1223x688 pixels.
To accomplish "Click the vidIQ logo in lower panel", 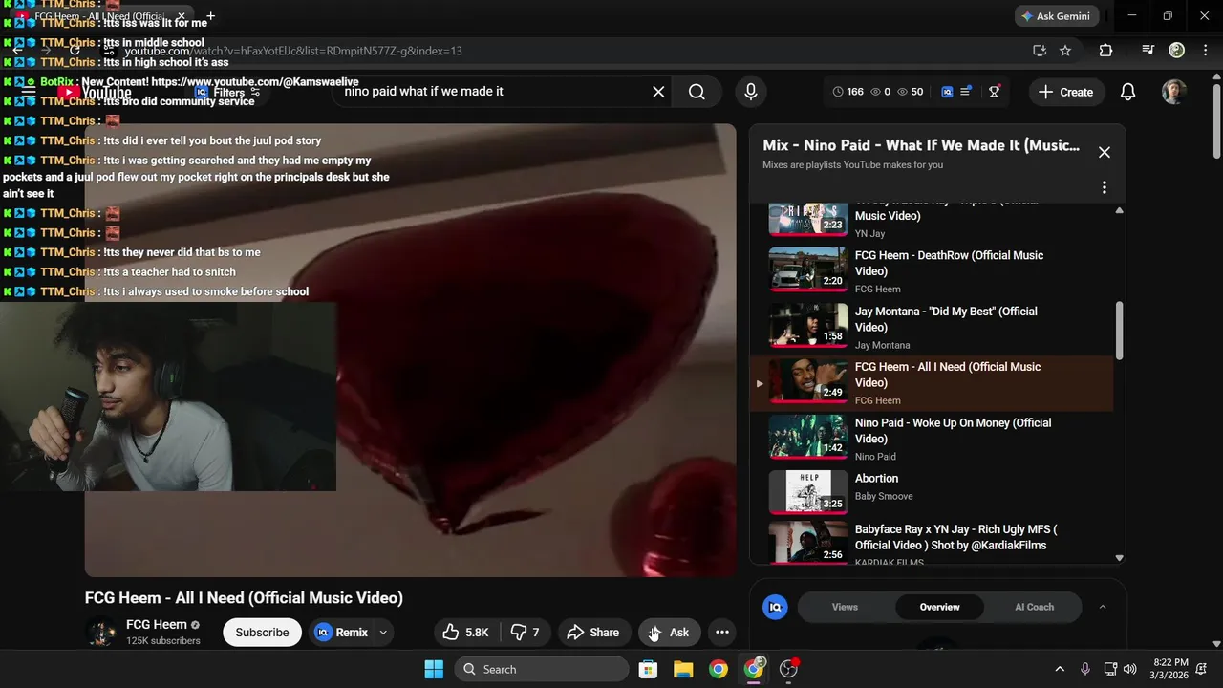I will coord(776,607).
